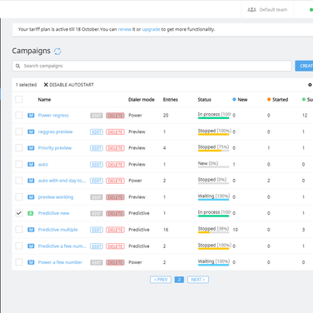Edit the Predictive multiple campaign
Screen dimensions: 313x313
pyautogui.click(x=97, y=230)
